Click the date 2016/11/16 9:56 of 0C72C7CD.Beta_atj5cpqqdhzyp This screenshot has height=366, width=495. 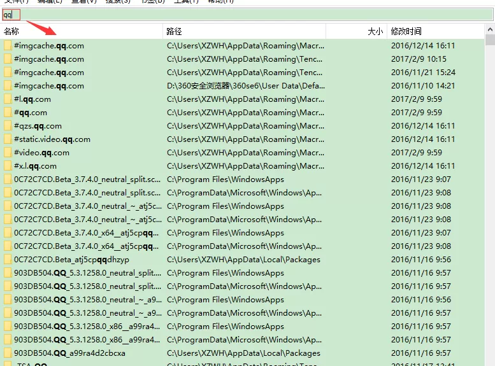(421, 259)
